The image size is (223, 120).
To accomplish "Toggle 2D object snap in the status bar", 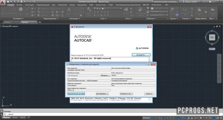I will point(180,118).
